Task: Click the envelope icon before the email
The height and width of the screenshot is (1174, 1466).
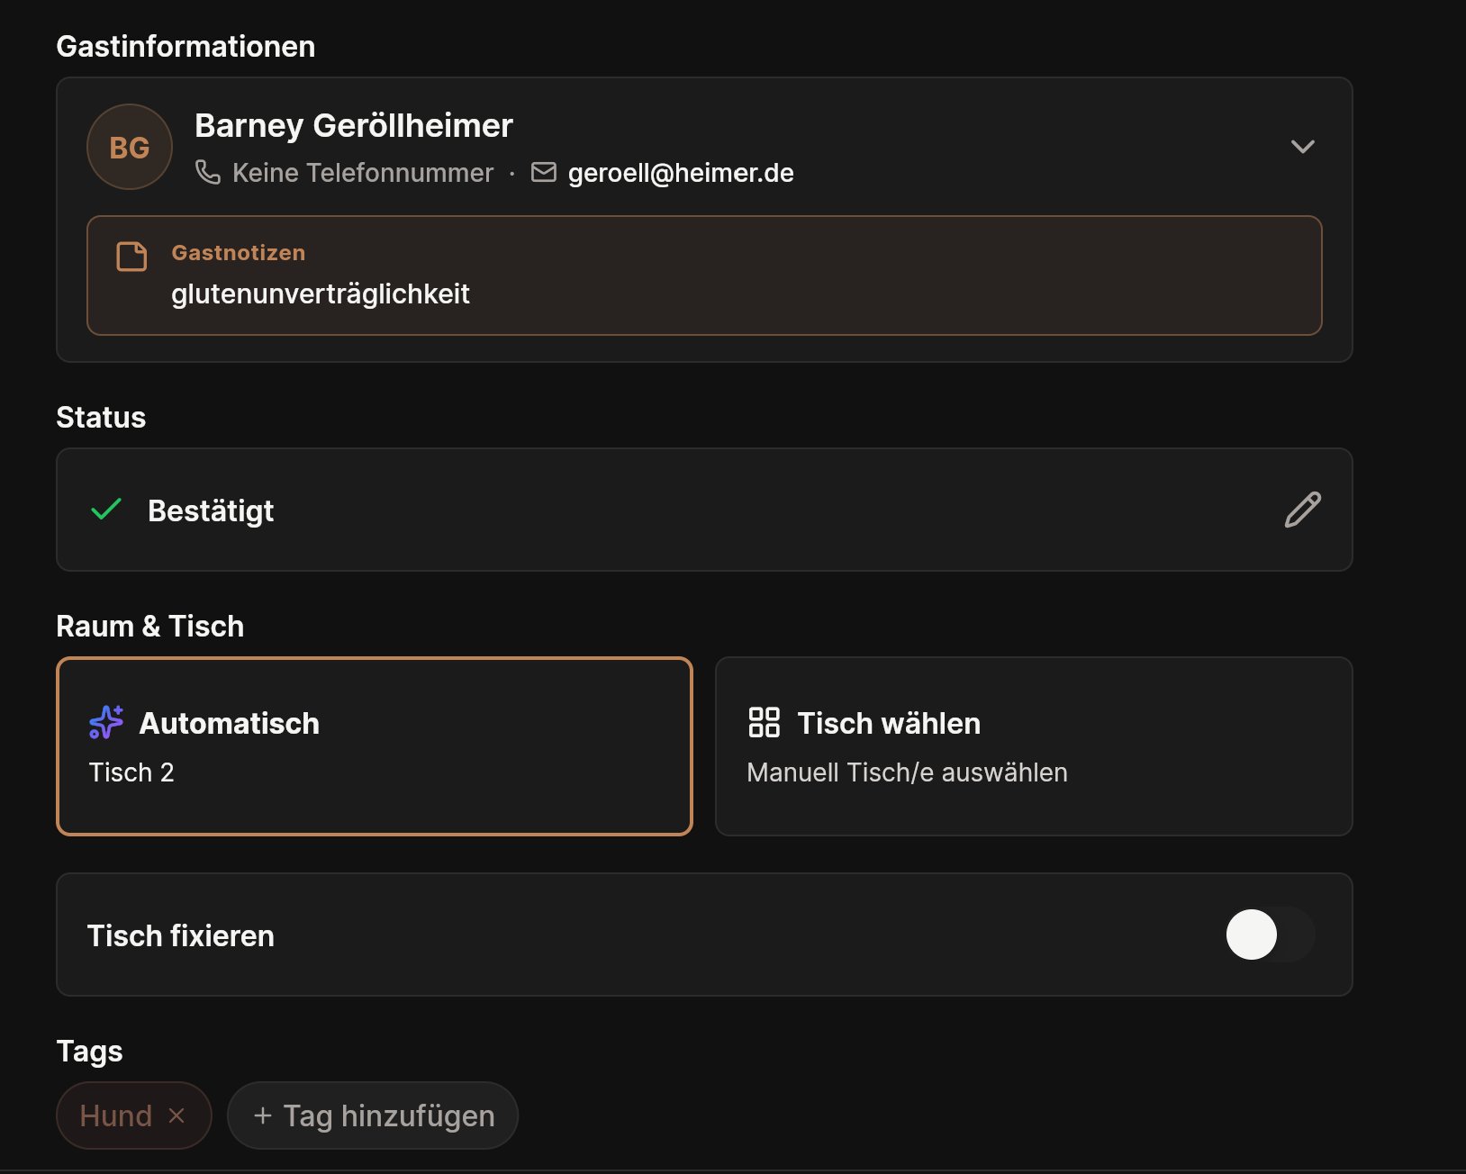Action: 544,172
